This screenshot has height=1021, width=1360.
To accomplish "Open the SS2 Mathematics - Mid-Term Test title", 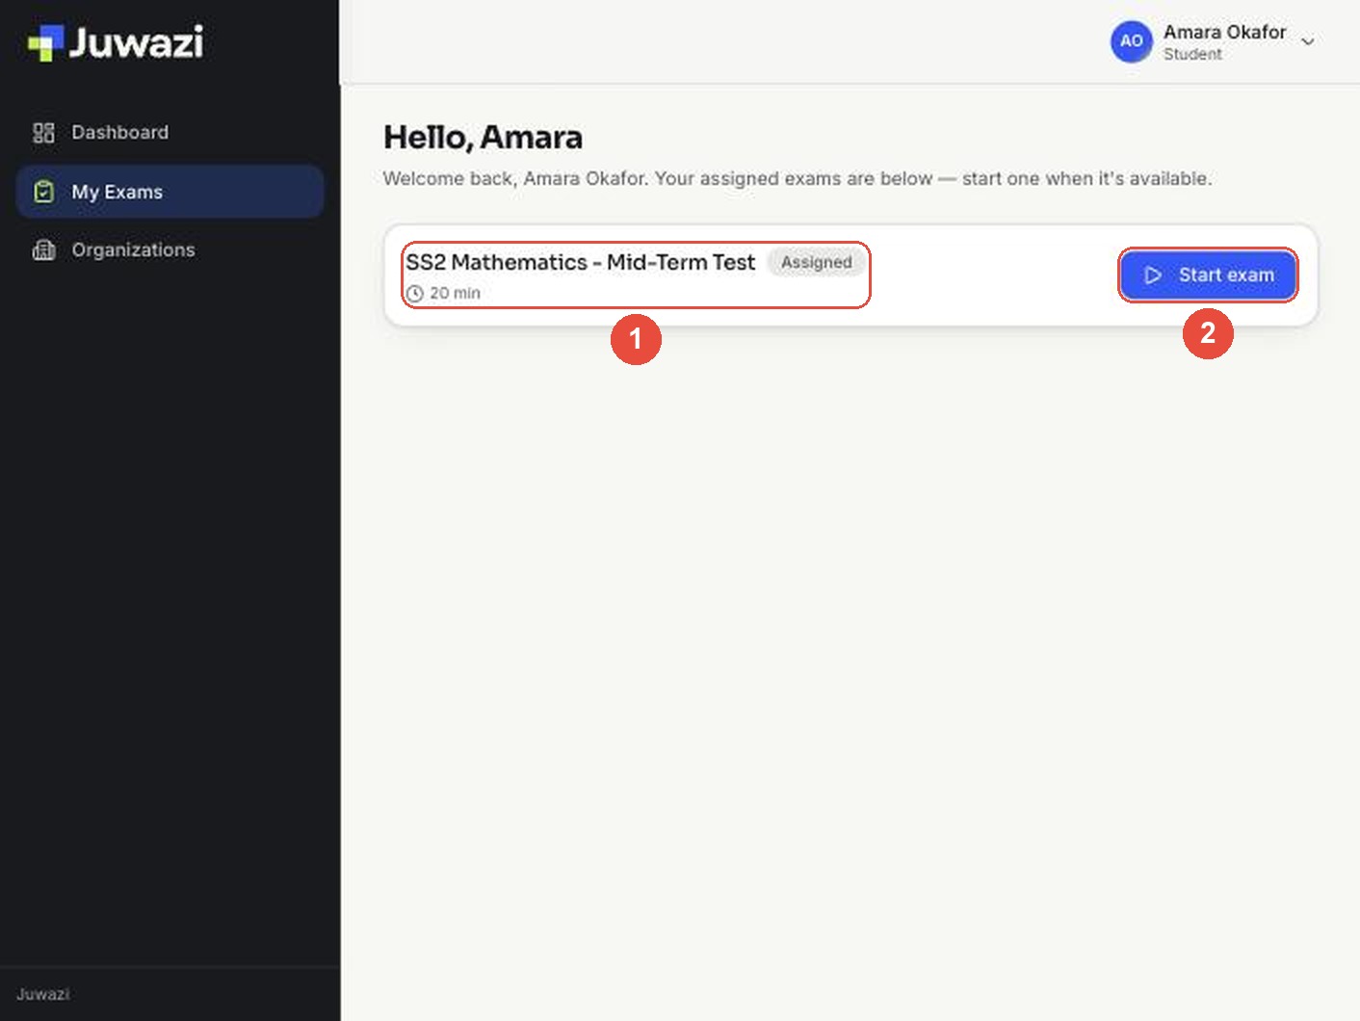I will click(580, 262).
